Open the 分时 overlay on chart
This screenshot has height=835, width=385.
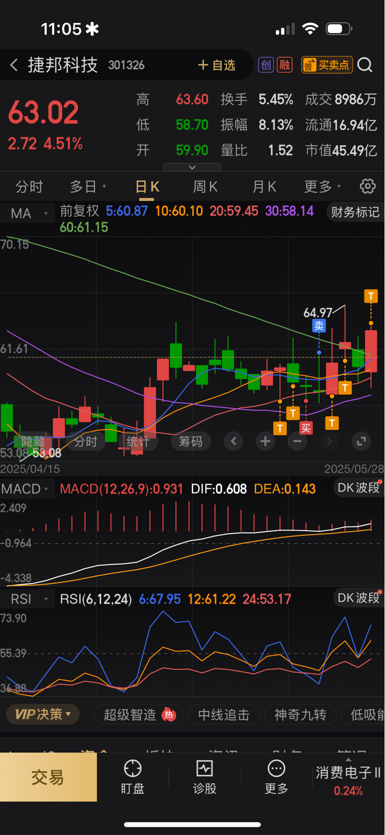pyautogui.click(x=86, y=441)
